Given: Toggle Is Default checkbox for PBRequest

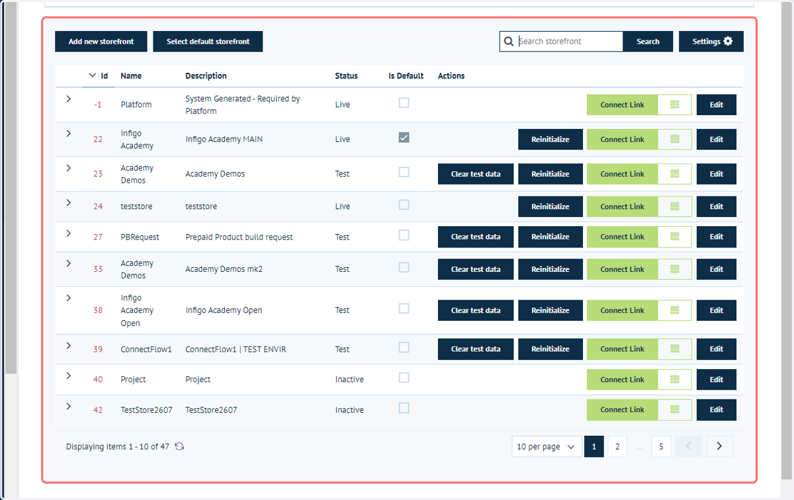Looking at the screenshot, I should (x=404, y=235).
